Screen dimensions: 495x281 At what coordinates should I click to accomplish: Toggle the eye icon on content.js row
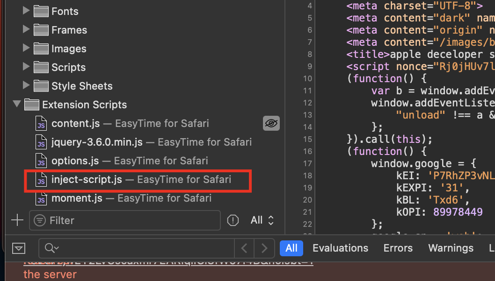click(x=271, y=124)
